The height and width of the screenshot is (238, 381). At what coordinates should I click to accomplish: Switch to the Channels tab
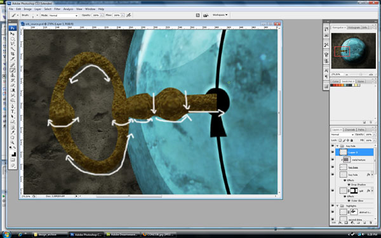(x=350, y=129)
